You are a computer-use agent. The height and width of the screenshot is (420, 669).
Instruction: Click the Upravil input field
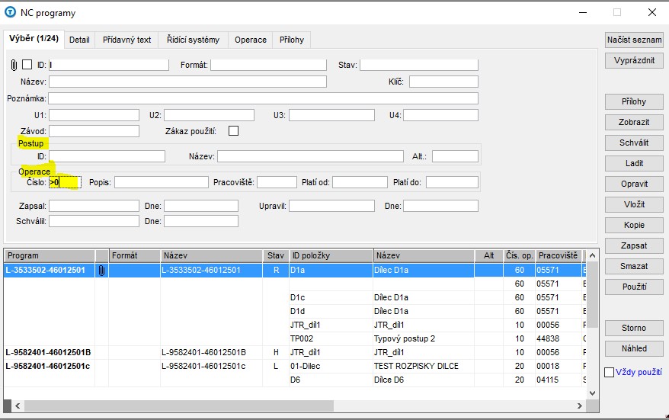[331, 206]
